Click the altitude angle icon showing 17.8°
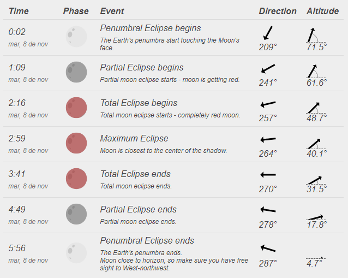 (316, 217)
